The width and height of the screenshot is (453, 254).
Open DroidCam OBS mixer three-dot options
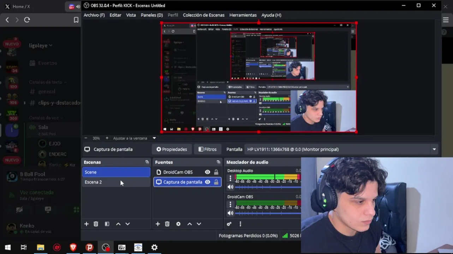(x=231, y=204)
